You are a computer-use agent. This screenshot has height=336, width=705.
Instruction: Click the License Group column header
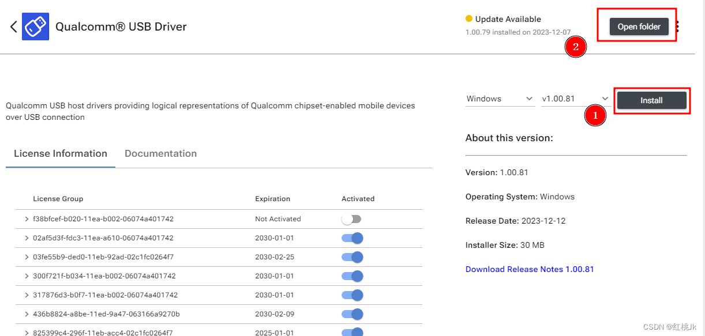(58, 199)
